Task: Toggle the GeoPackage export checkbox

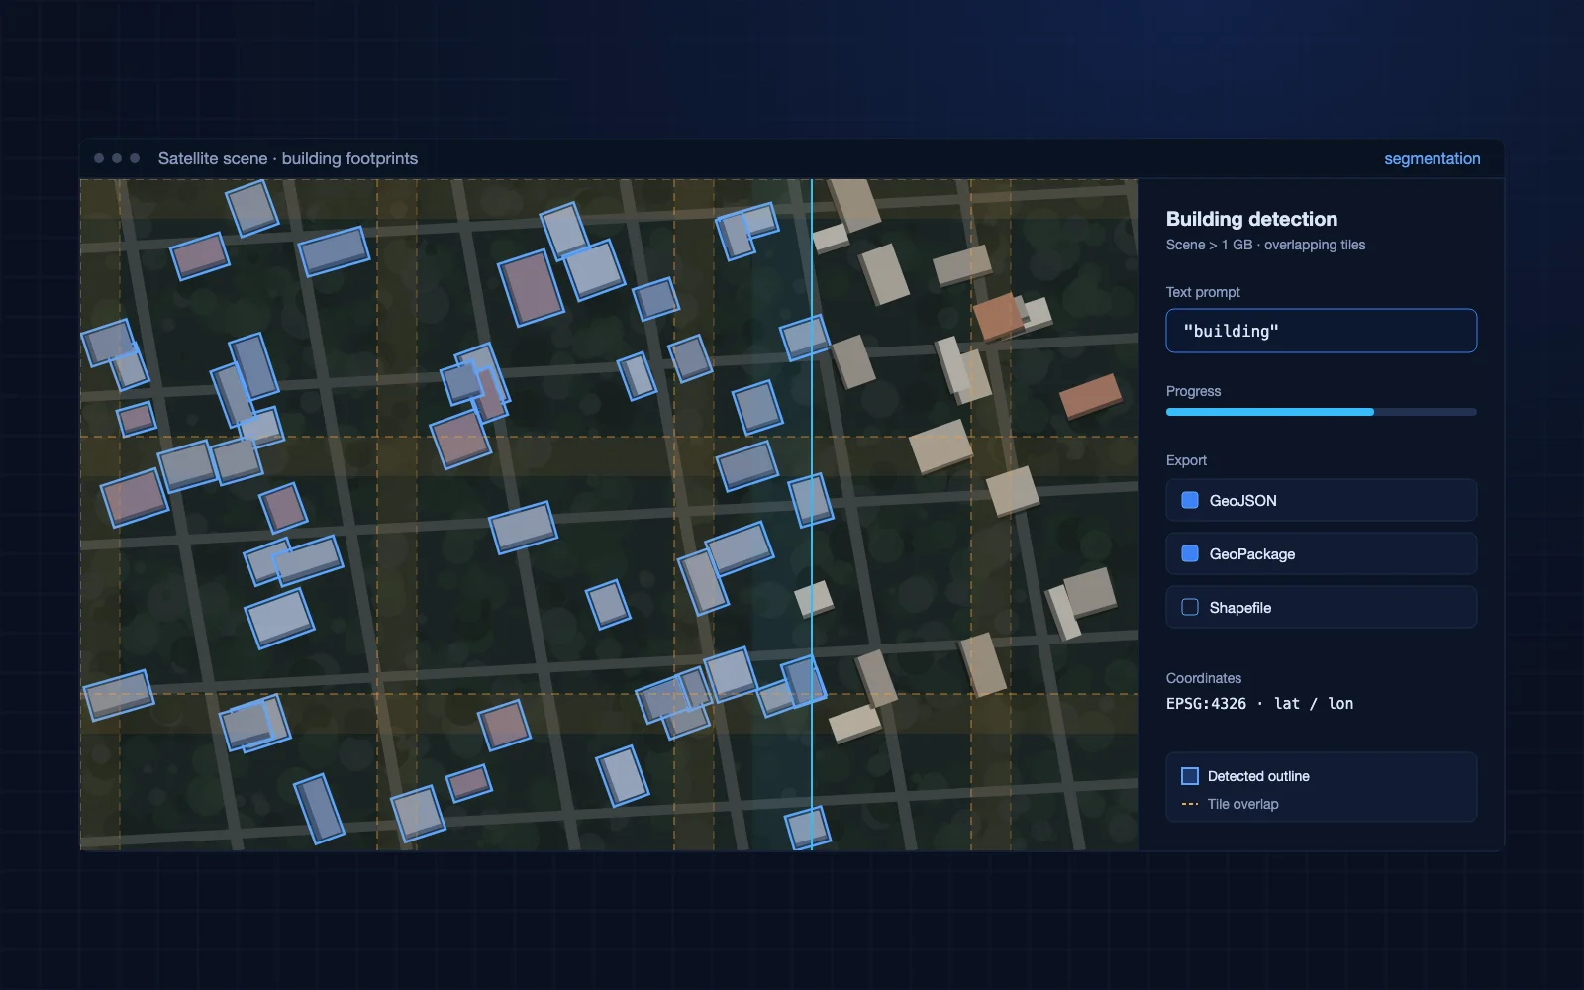Action: pos(1190,553)
